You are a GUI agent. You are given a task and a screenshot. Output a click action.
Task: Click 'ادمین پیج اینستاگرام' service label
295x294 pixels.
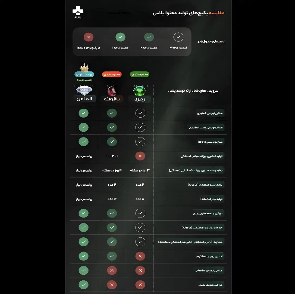209,256
